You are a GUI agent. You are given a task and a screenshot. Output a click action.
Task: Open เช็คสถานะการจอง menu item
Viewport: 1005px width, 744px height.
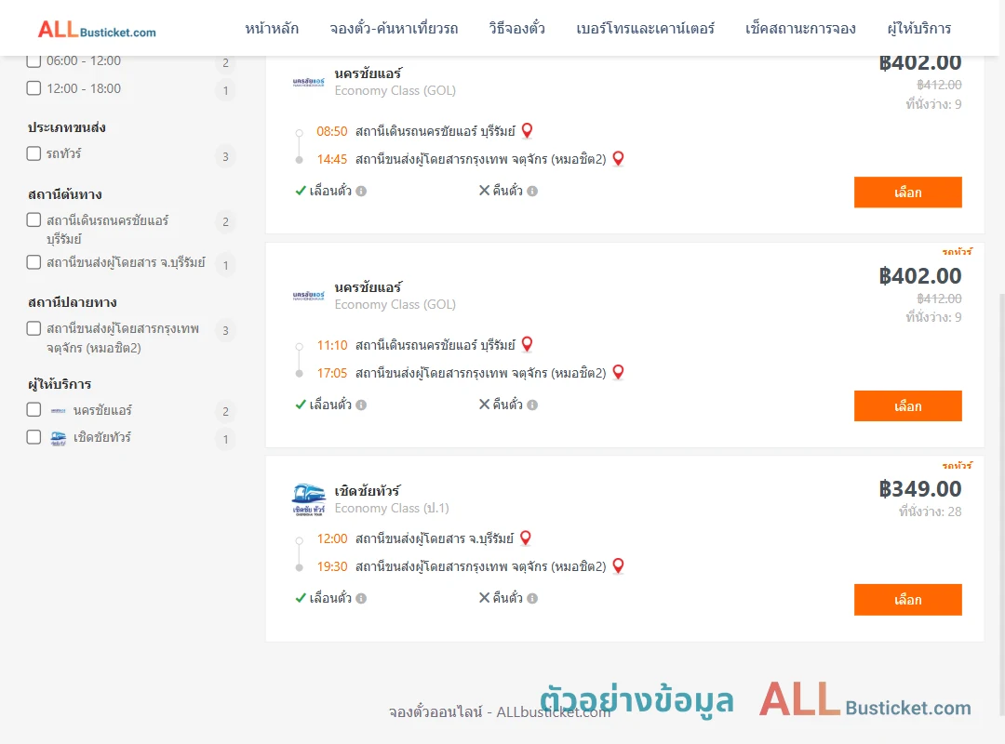(x=800, y=28)
